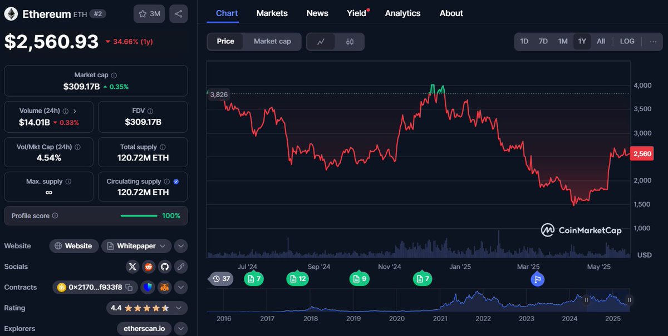Set chart range to 7D
The height and width of the screenshot is (336, 668).
click(x=543, y=42)
